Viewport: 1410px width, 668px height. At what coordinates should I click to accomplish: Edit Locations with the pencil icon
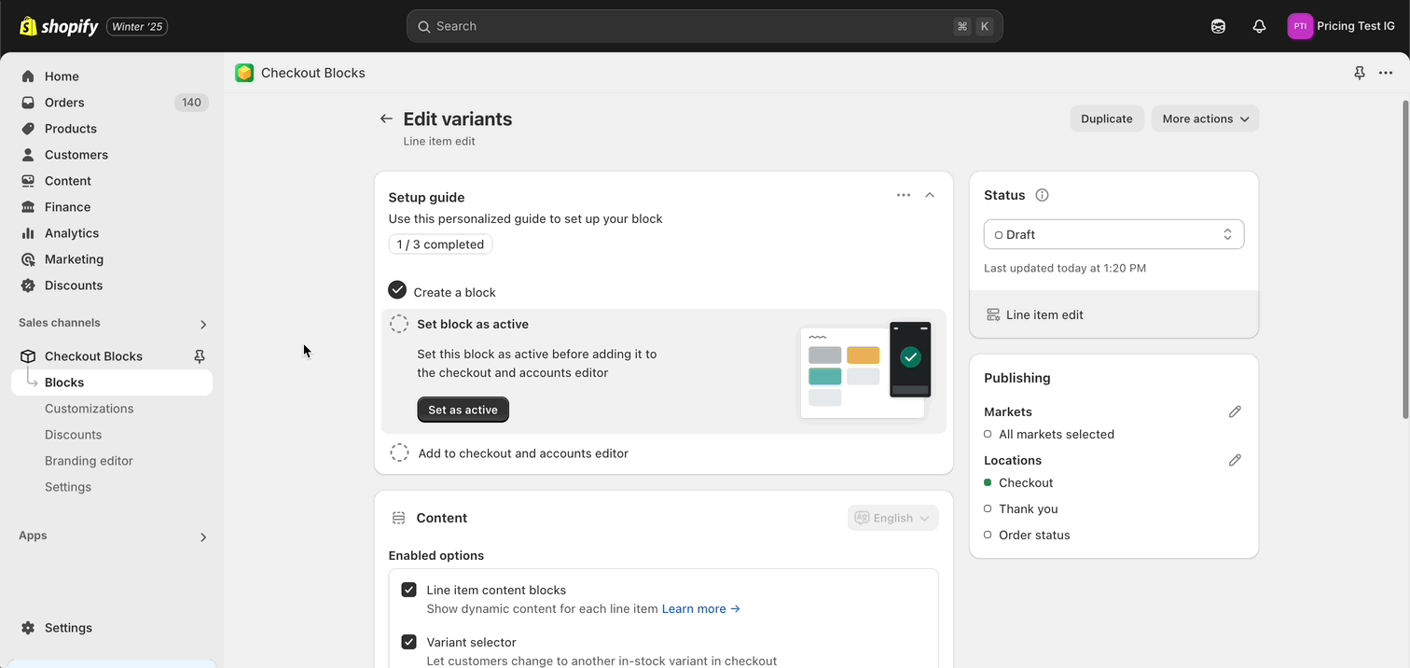point(1235,460)
